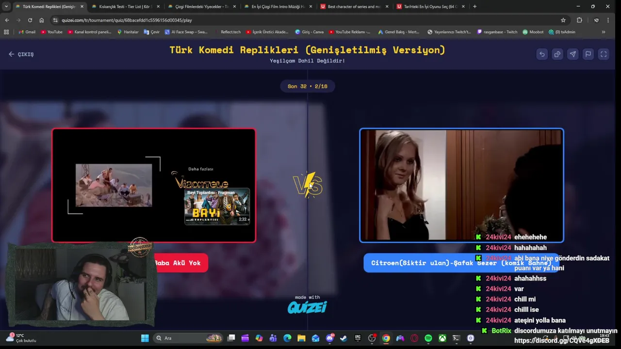Open Çevir bookmark
Screen dimensions: 621x349
click(152, 32)
